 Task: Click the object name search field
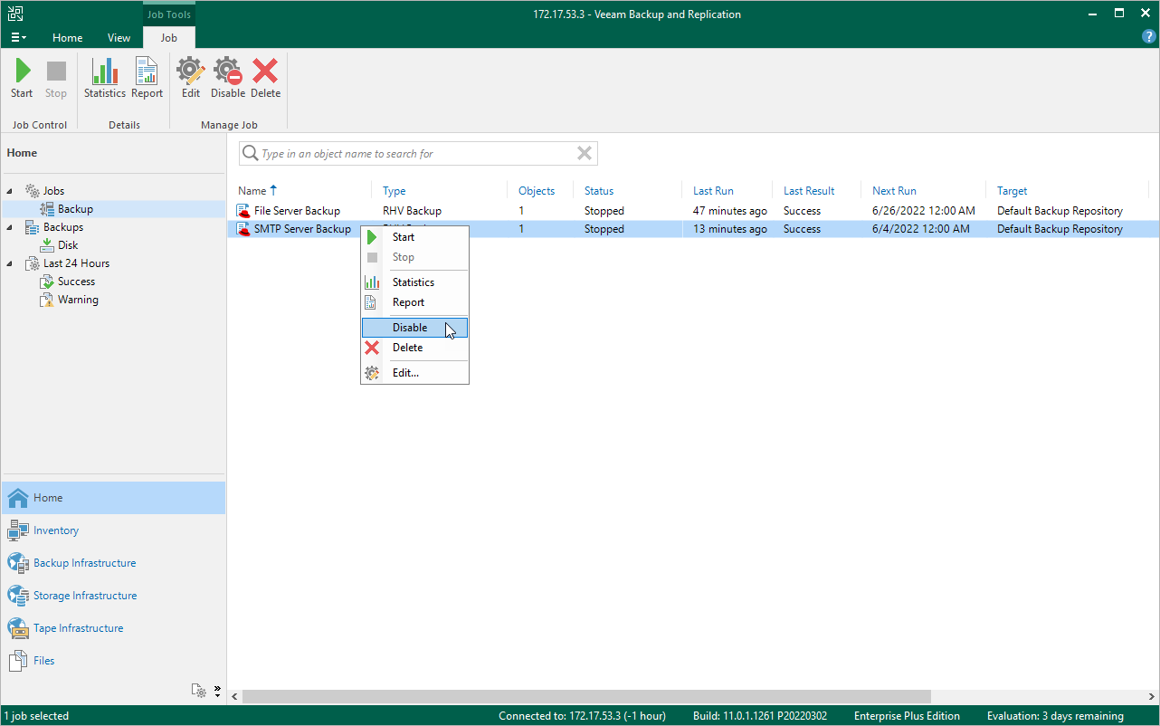pyautogui.click(x=416, y=154)
